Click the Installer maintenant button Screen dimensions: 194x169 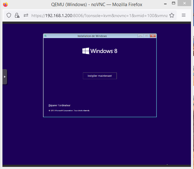coord(100,76)
